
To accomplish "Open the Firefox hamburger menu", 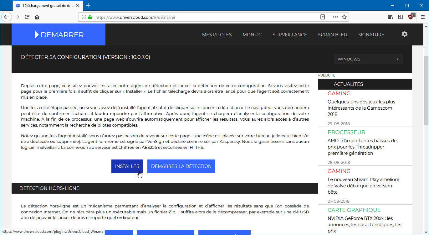I will pyautogui.click(x=422, y=17).
